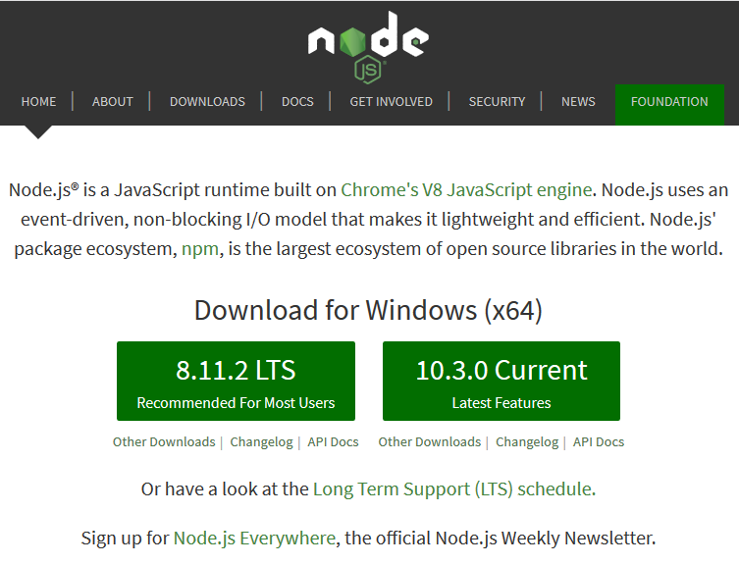Go to the ABOUT page
The width and height of the screenshot is (739, 565).
(x=113, y=101)
